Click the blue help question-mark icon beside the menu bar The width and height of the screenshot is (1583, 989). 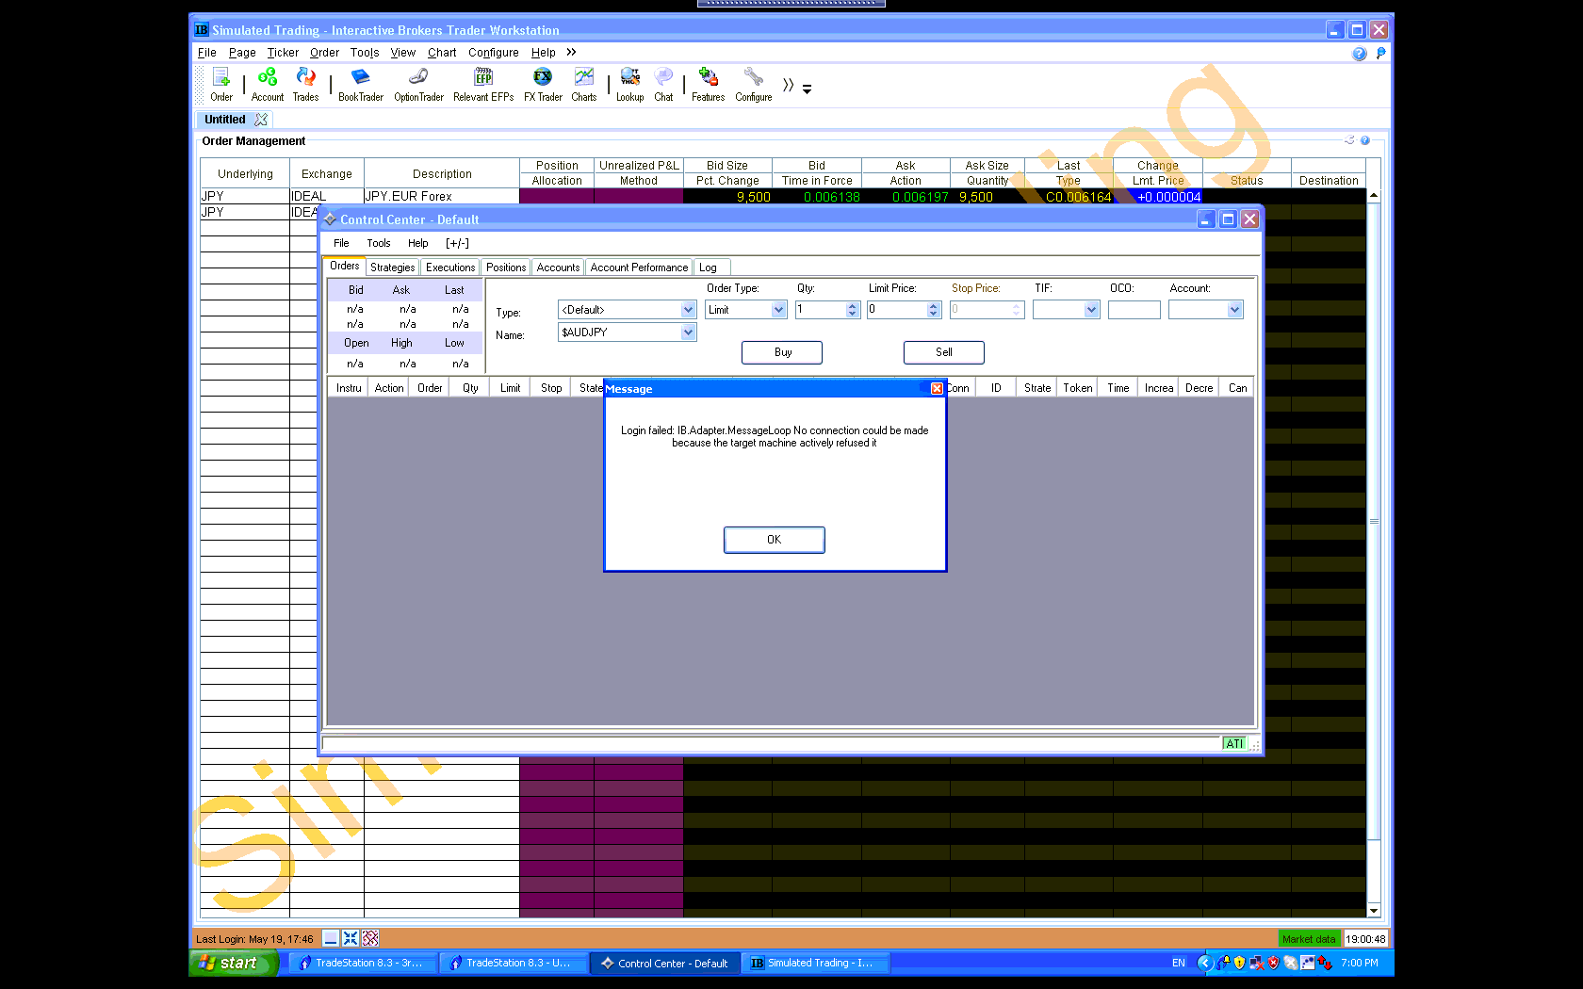point(1359,54)
